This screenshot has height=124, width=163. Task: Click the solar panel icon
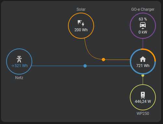point(81,23)
